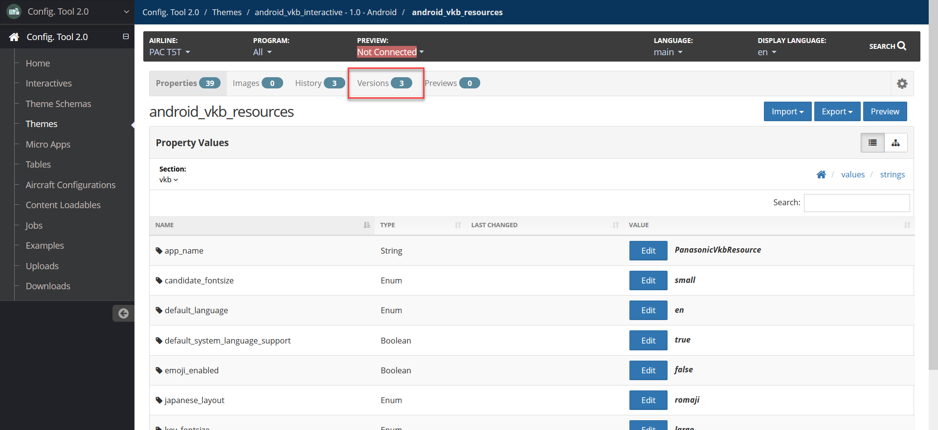Collapse sidebar with the back arrow icon
The width and height of the screenshot is (938, 430).
point(123,313)
